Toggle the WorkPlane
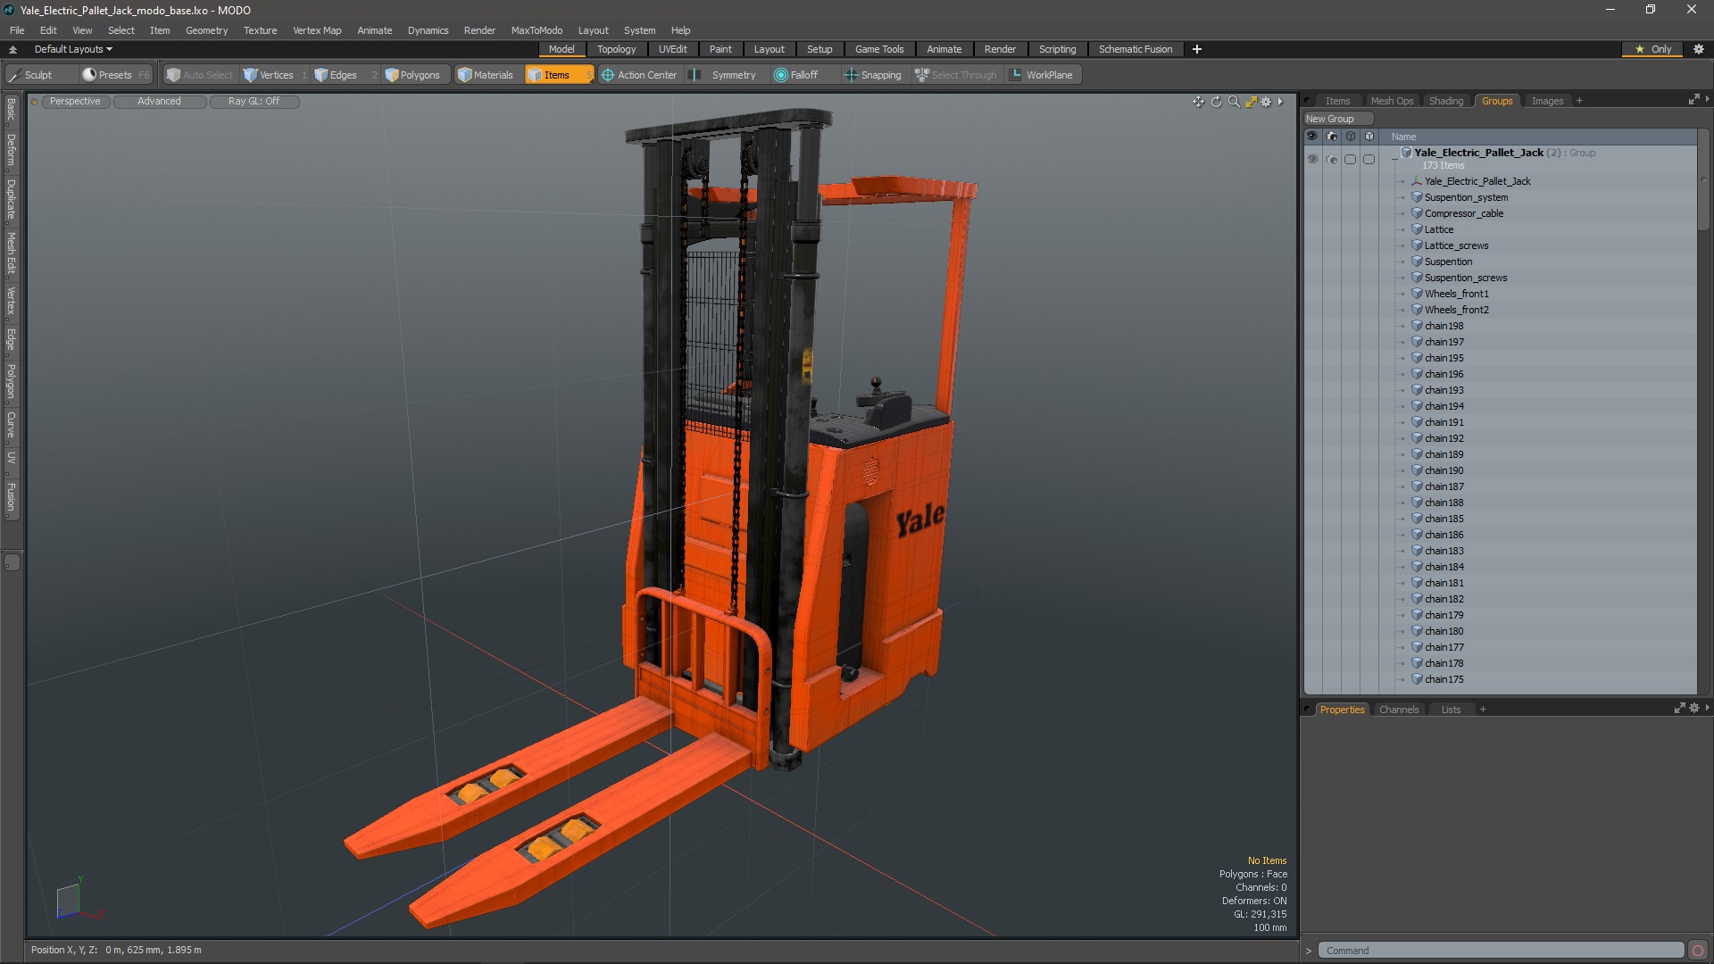Screen dimensions: 1714x964 pos(1042,75)
